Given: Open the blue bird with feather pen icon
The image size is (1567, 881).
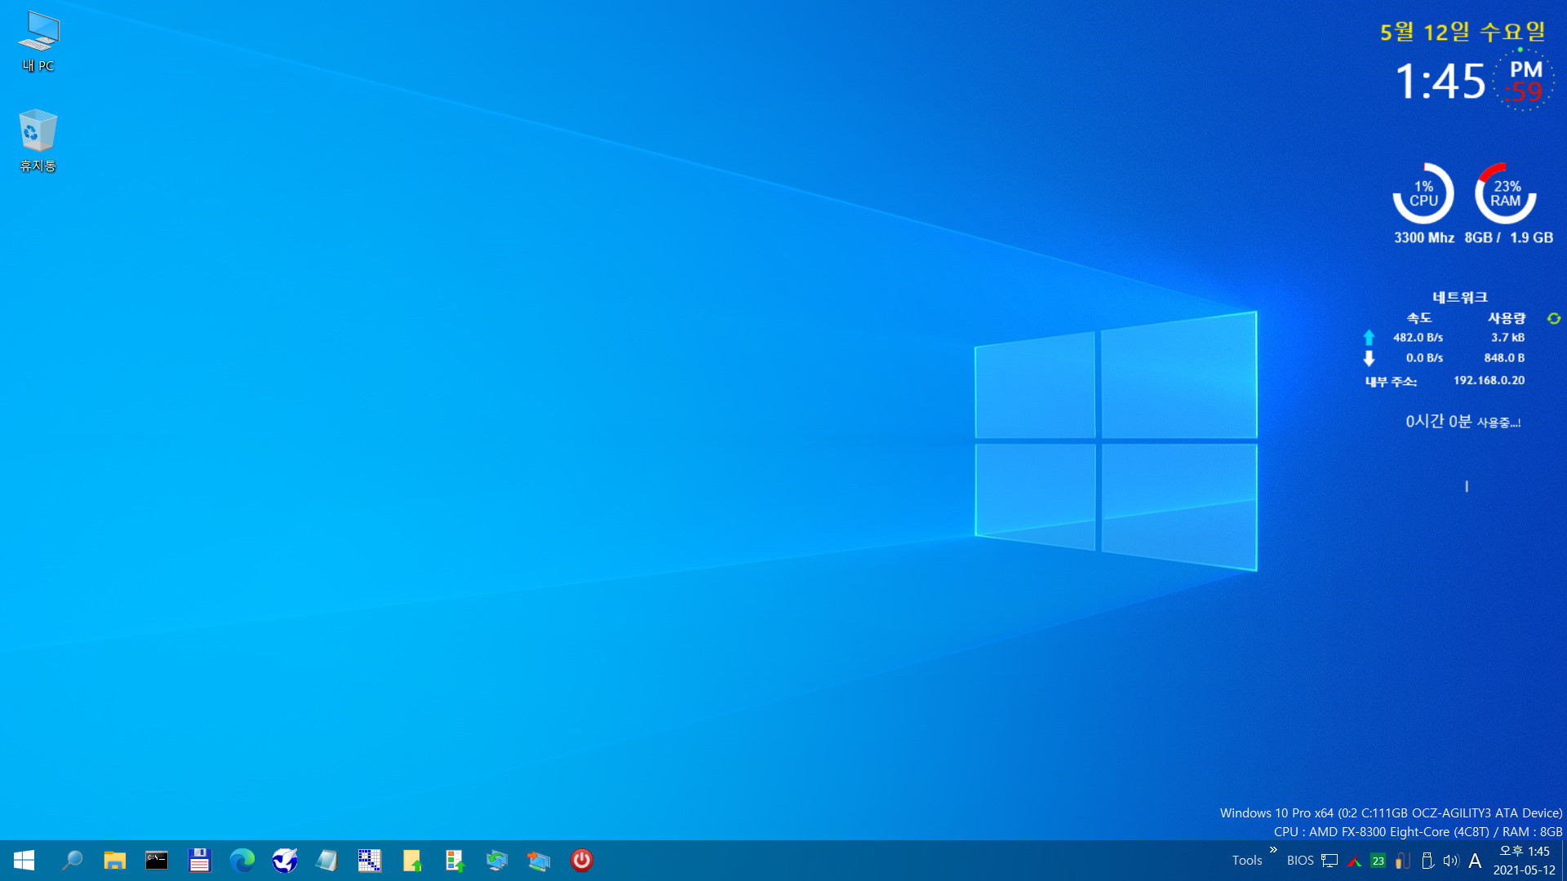Looking at the screenshot, I should [284, 861].
